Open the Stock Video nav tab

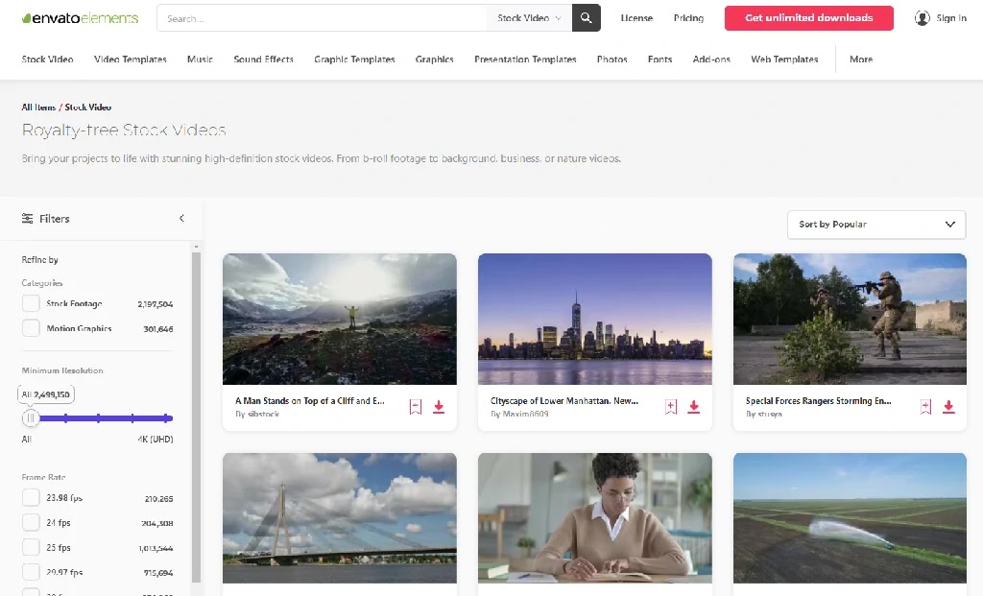click(48, 59)
